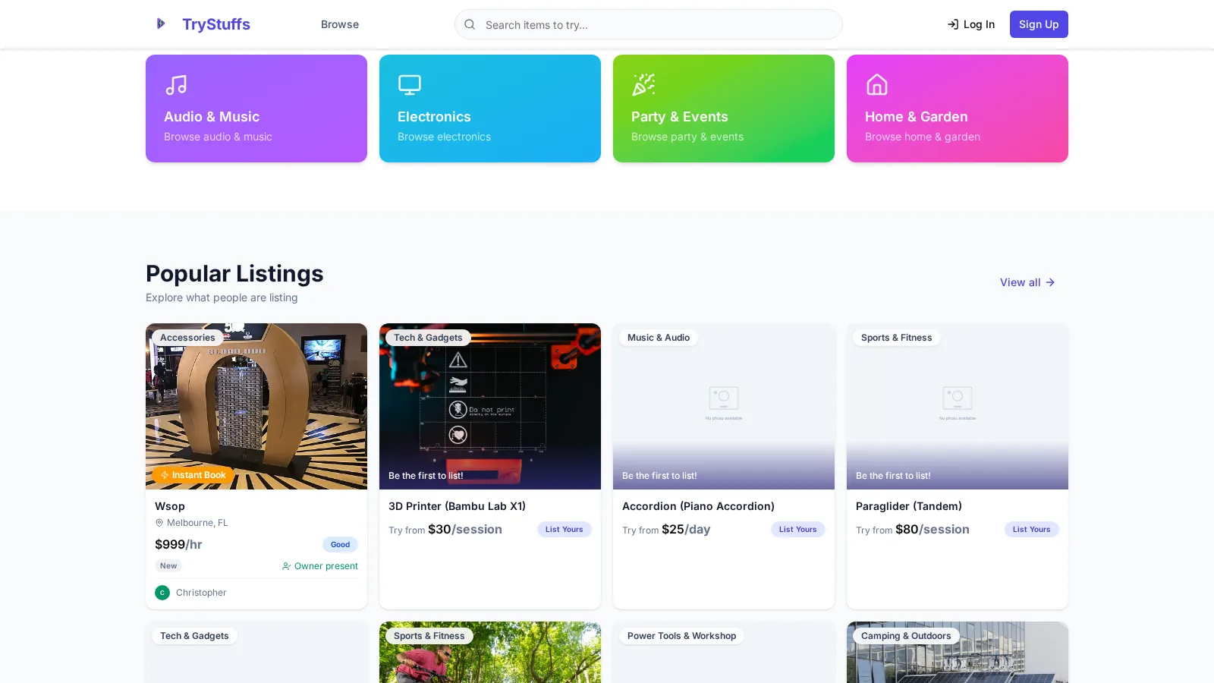Click the Camping & Outdoors tag
The width and height of the screenshot is (1214, 683).
point(906,636)
